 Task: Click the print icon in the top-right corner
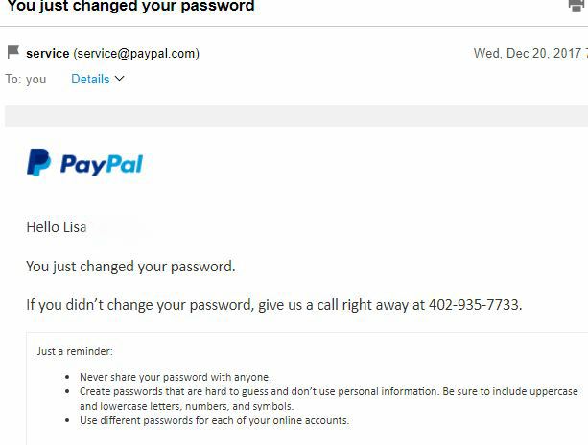pos(577,6)
